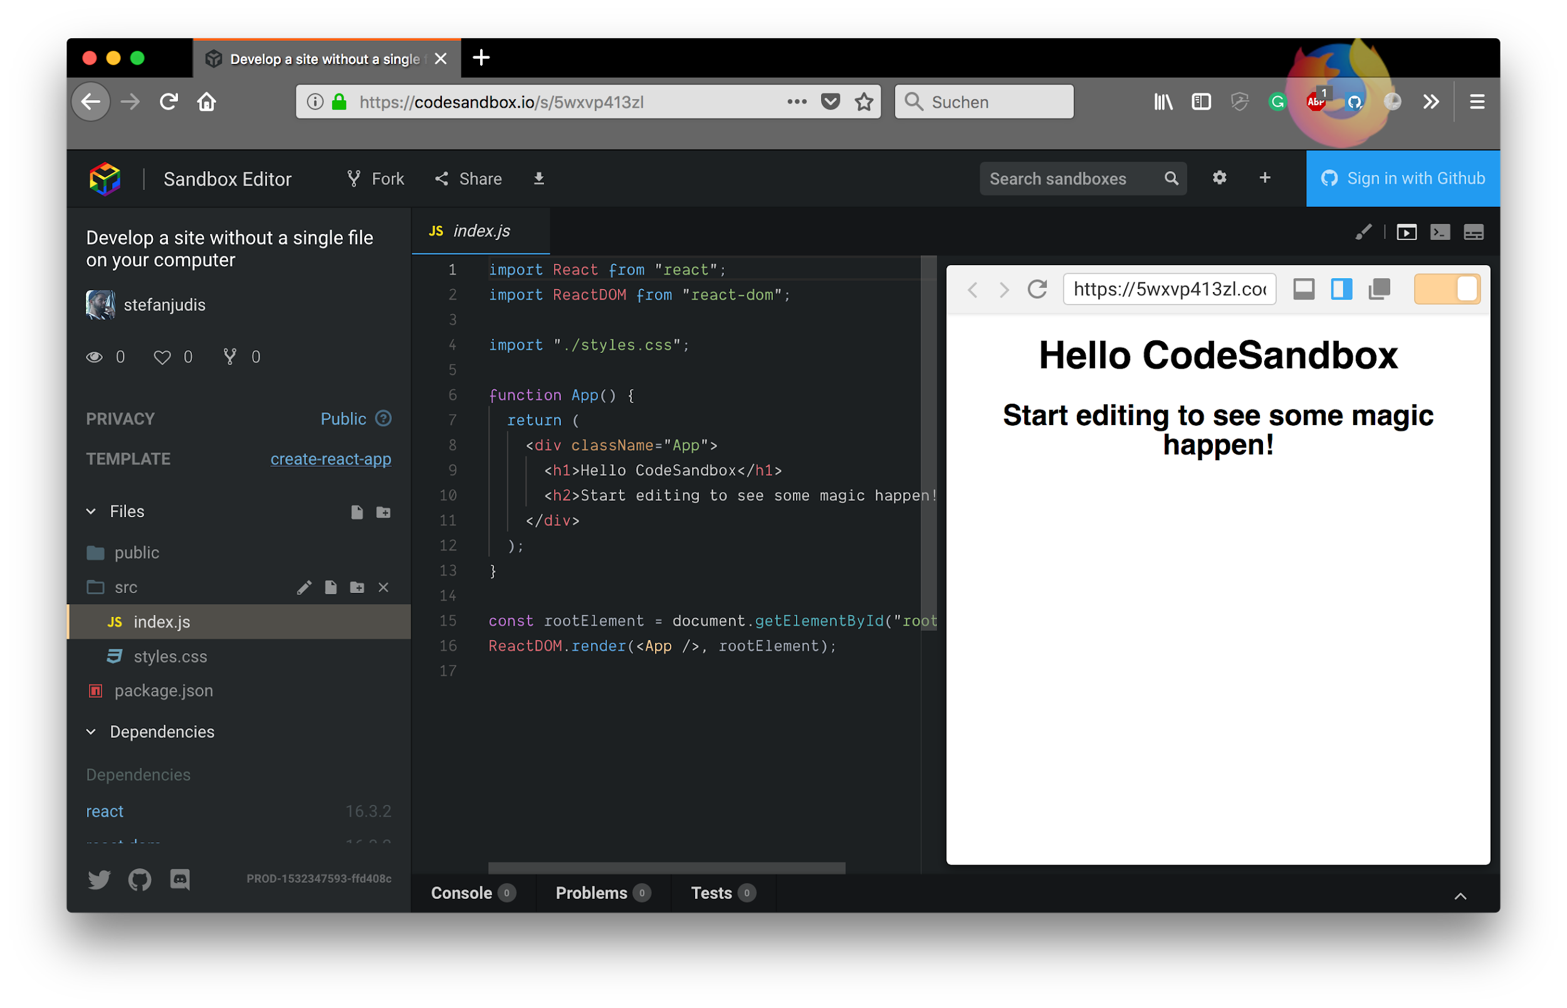Select index.js file in src folder

click(x=161, y=622)
